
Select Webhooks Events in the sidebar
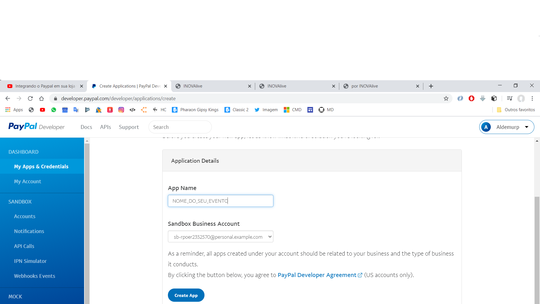[x=35, y=276]
